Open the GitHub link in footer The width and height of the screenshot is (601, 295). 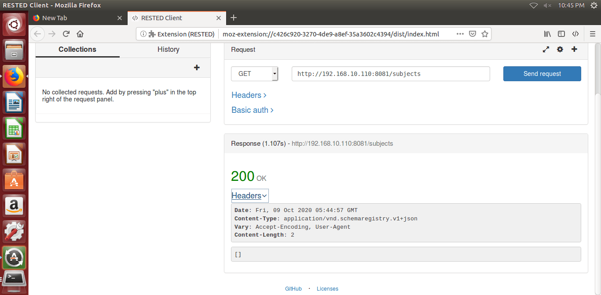tap(293, 289)
